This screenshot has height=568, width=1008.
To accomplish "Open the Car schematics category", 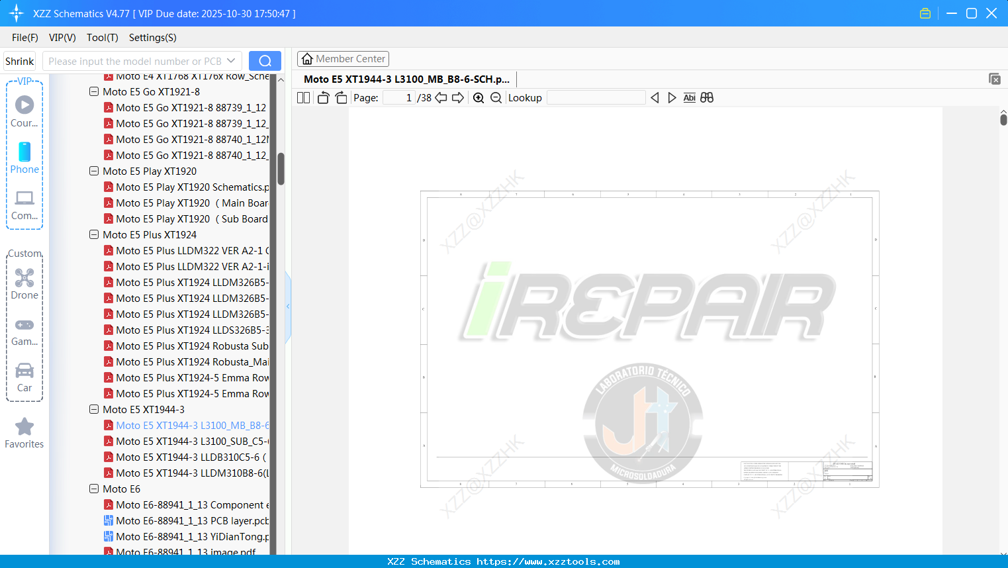I will [x=24, y=377].
